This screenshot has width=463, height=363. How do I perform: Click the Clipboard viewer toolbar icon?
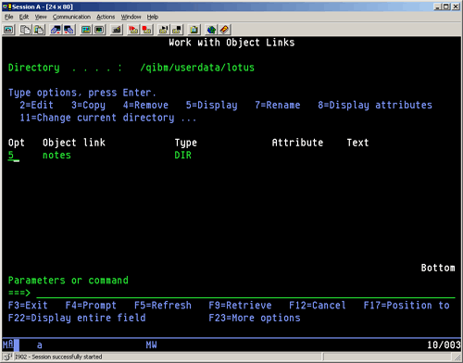pyautogui.click(x=194, y=30)
